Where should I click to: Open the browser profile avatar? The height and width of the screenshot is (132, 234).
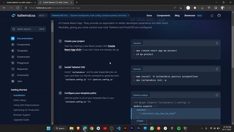[223, 8]
